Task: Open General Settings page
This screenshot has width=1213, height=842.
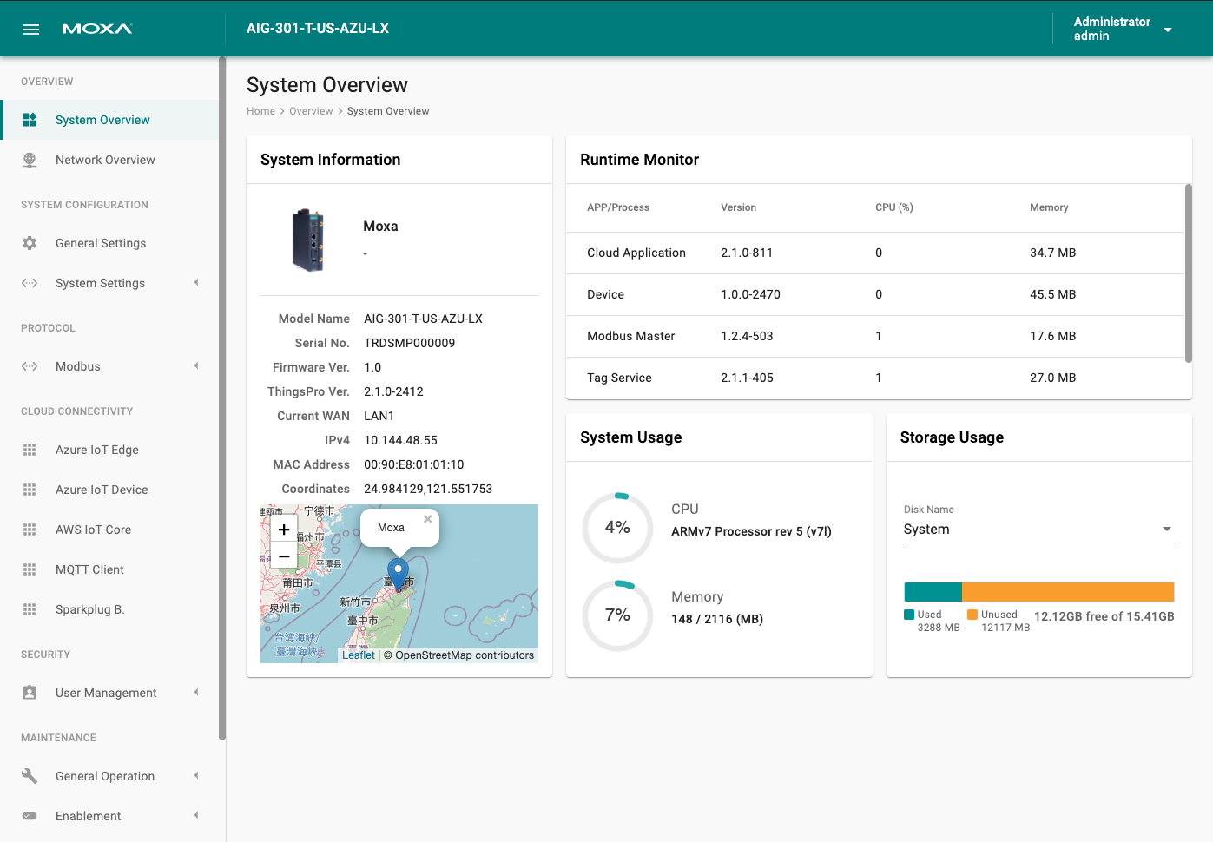Action: tap(109, 243)
